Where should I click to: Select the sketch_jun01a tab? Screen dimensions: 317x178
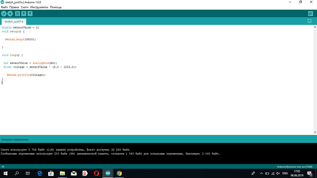14,22
